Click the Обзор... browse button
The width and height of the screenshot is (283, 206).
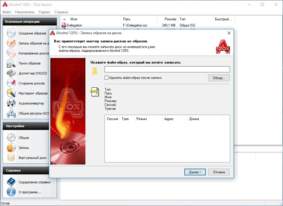[219, 78]
